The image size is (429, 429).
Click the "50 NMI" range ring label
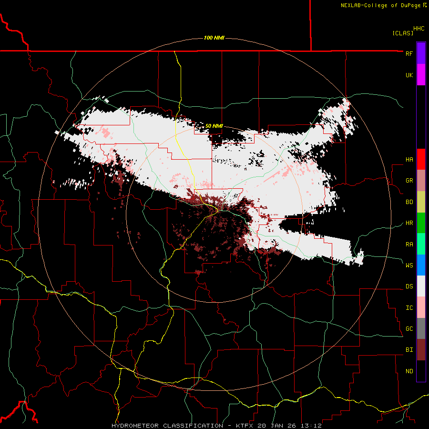pyautogui.click(x=214, y=126)
